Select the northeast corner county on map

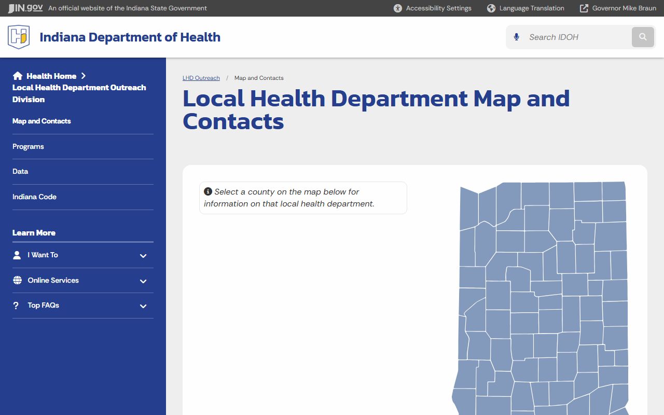tap(614, 191)
